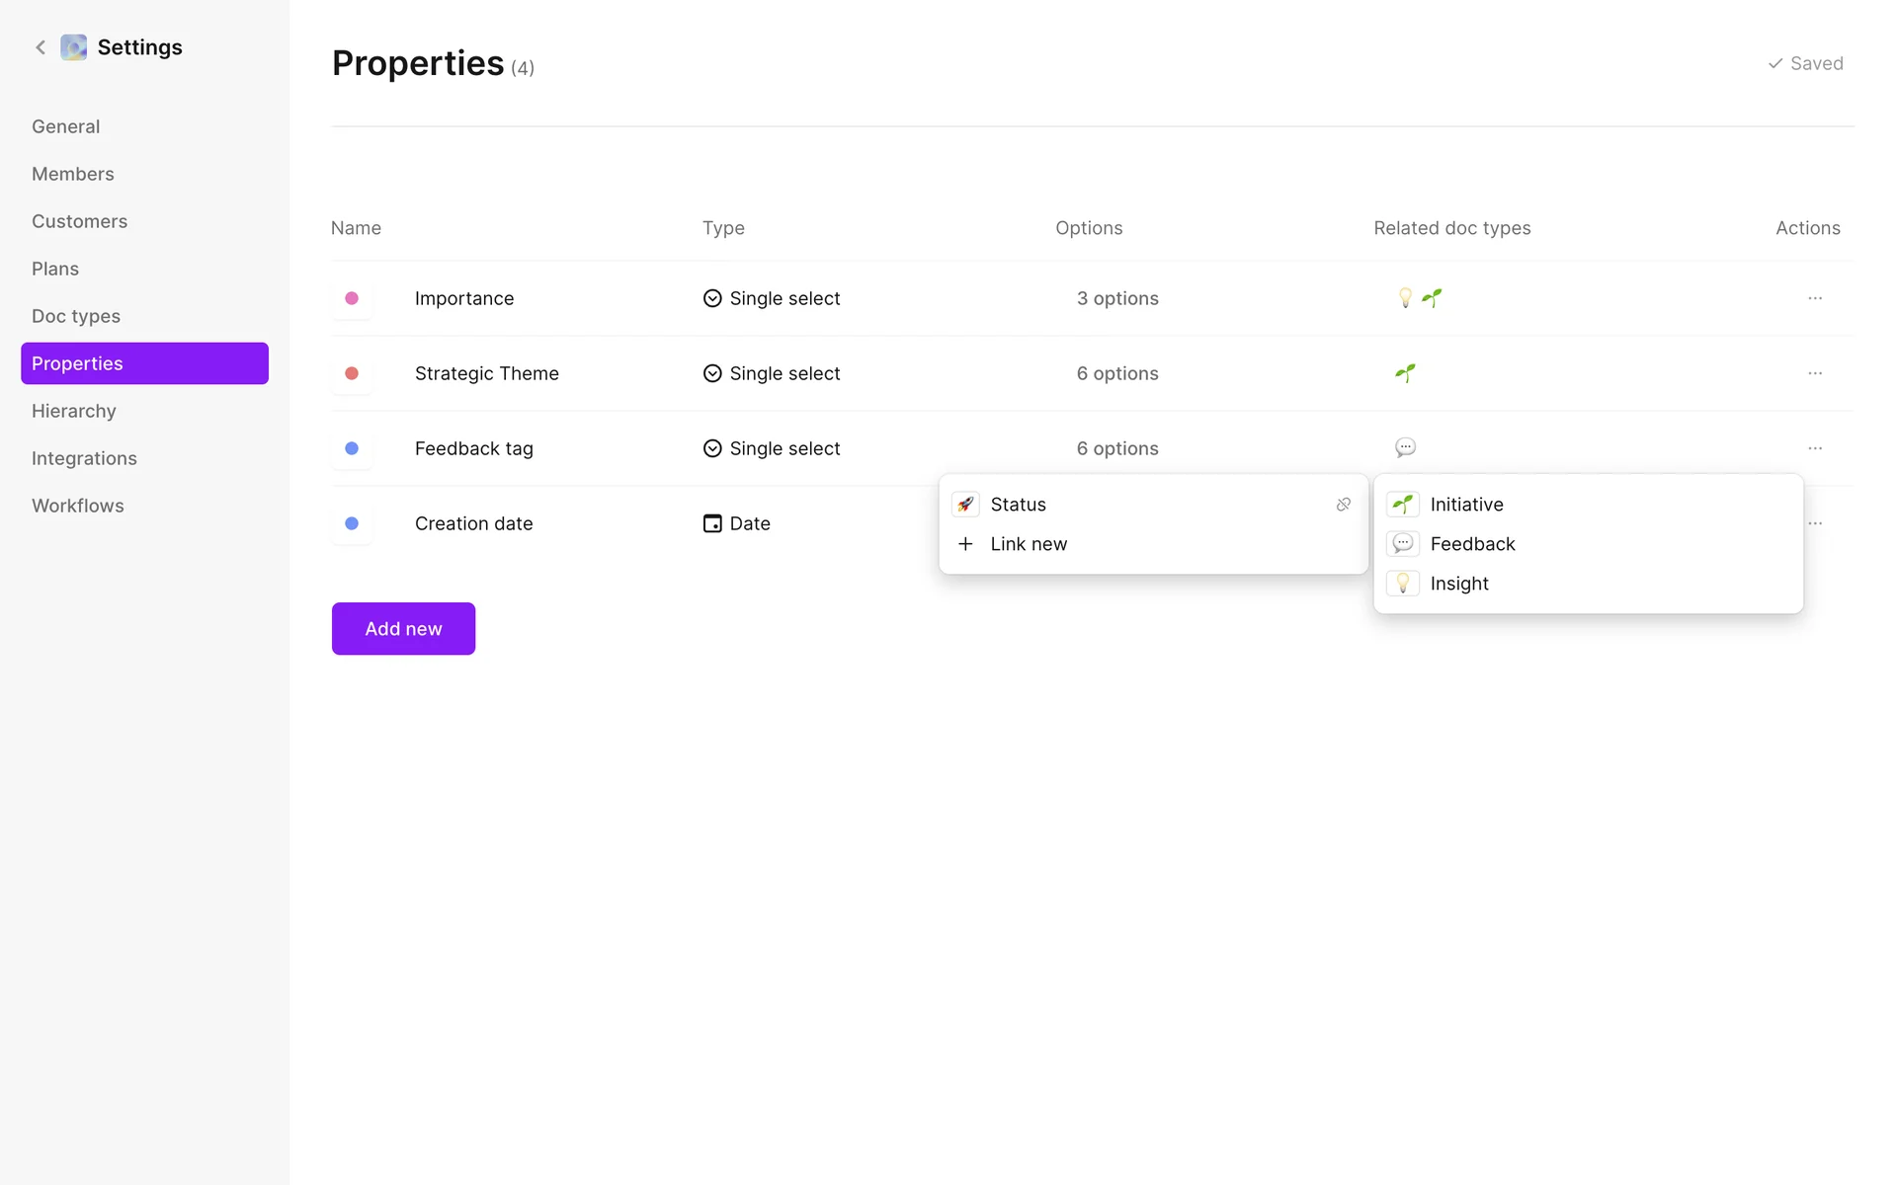
Task: Click the back arrow beside Settings
Action: click(41, 47)
